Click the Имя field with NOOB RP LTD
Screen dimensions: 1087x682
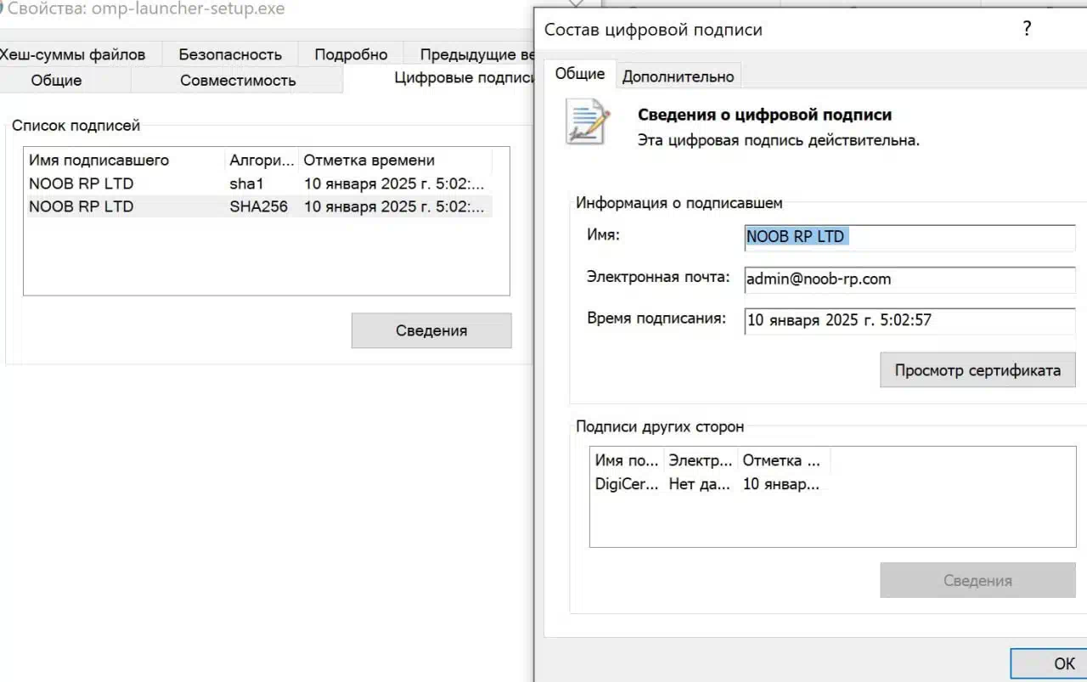click(910, 237)
